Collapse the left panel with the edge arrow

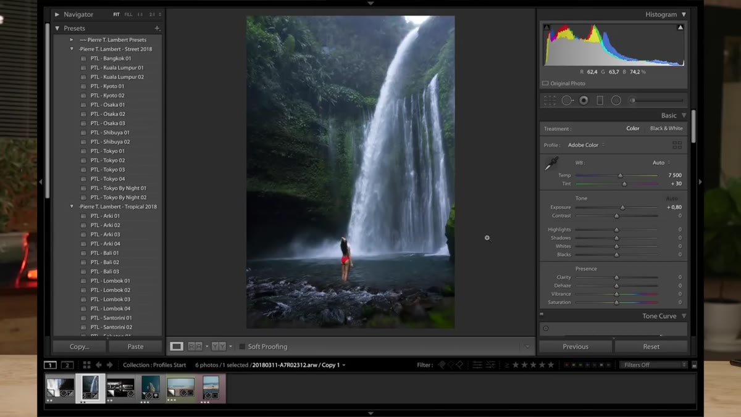41,182
